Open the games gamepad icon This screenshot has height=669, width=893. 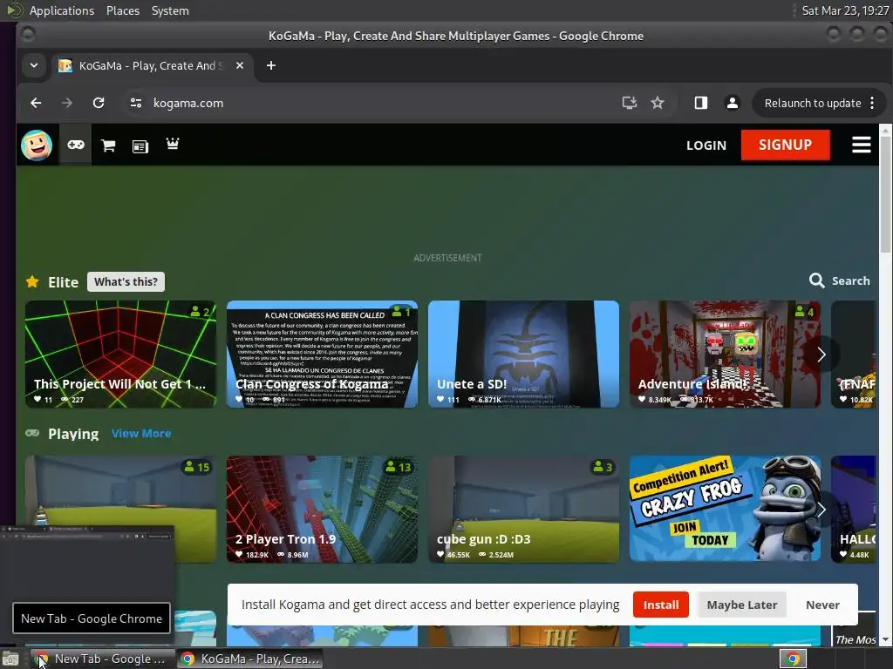[76, 145]
